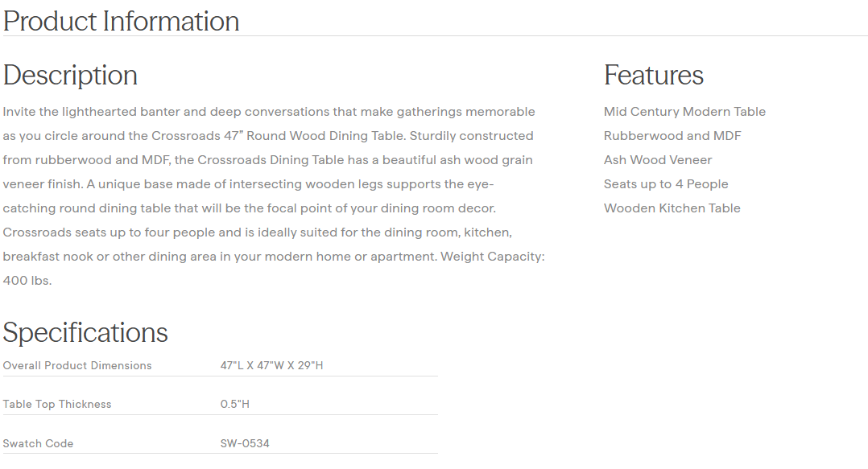Viewport: 868px width, 469px height.
Task: Select the Rubberwood and MDF feature
Action: click(x=672, y=136)
